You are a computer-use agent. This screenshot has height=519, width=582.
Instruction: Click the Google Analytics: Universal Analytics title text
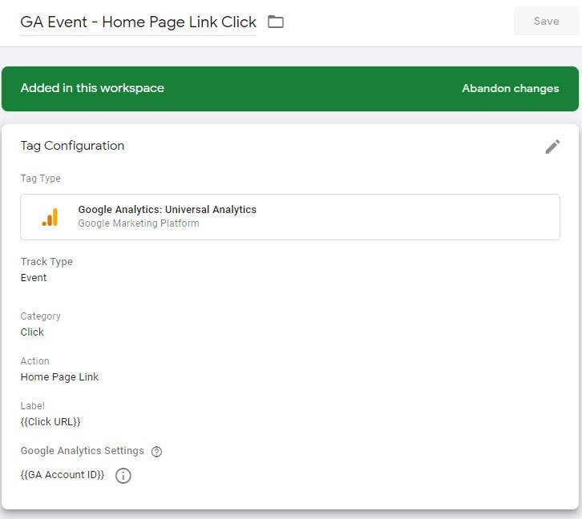pos(167,210)
